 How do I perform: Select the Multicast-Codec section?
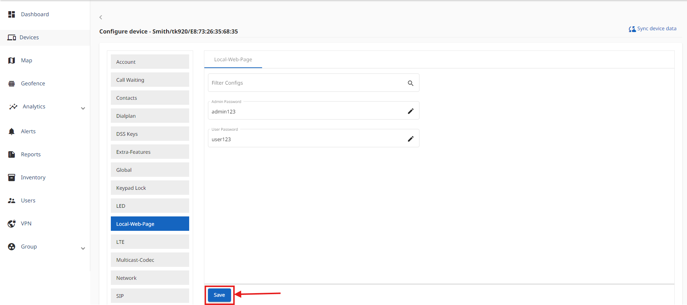coord(150,260)
